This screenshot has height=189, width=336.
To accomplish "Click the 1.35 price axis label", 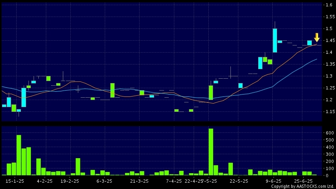I will tap(330, 64).
